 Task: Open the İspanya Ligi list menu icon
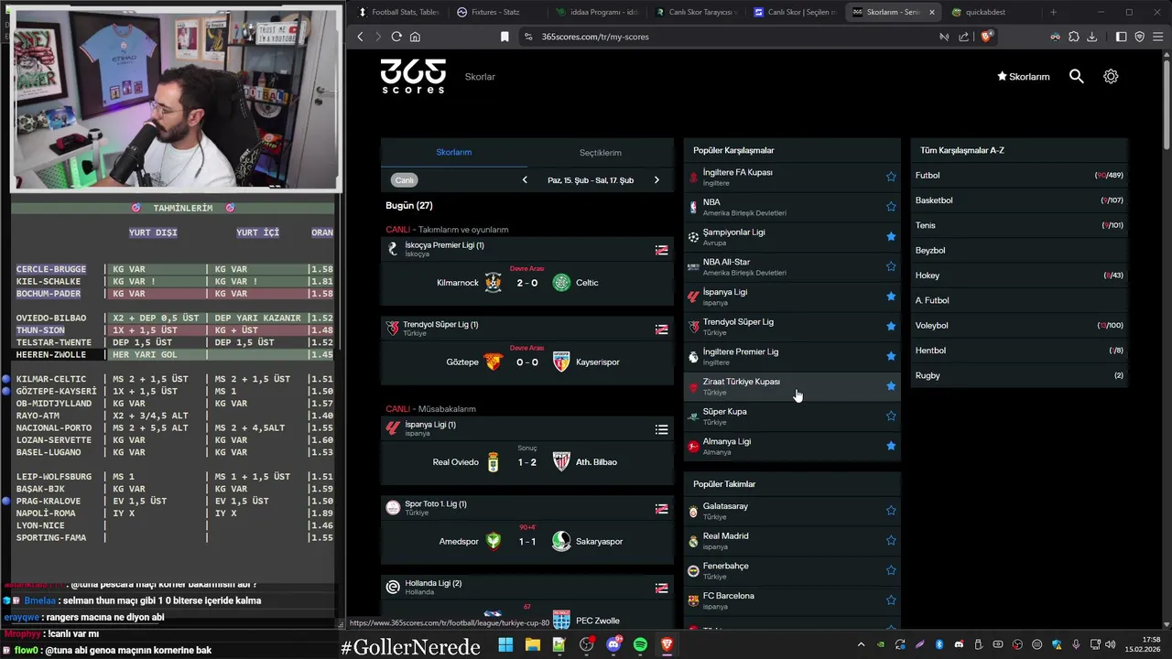[661, 429]
